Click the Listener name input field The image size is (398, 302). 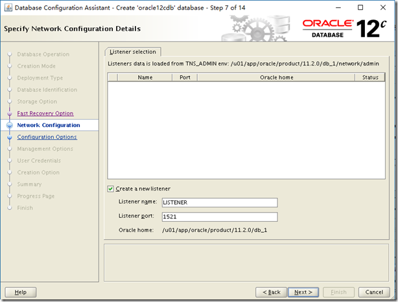click(x=220, y=202)
